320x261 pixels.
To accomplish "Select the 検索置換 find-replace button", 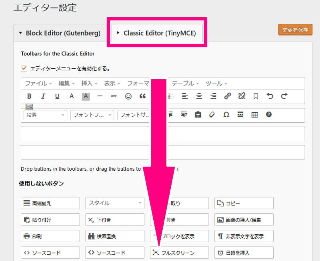I will coord(115,236).
